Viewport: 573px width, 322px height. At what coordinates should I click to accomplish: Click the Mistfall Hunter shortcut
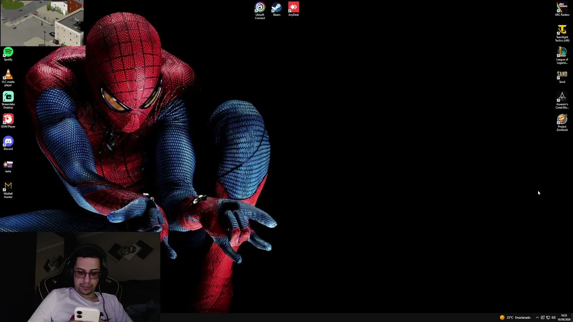tap(8, 190)
